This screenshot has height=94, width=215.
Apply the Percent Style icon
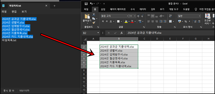186,21
